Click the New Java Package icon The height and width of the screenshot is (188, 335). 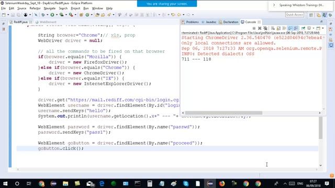click(81, 15)
